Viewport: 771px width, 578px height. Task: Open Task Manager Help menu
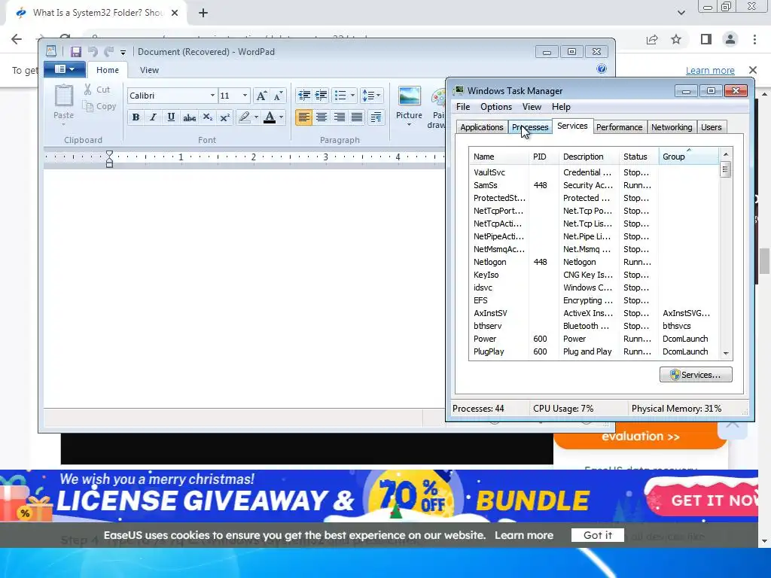point(560,107)
